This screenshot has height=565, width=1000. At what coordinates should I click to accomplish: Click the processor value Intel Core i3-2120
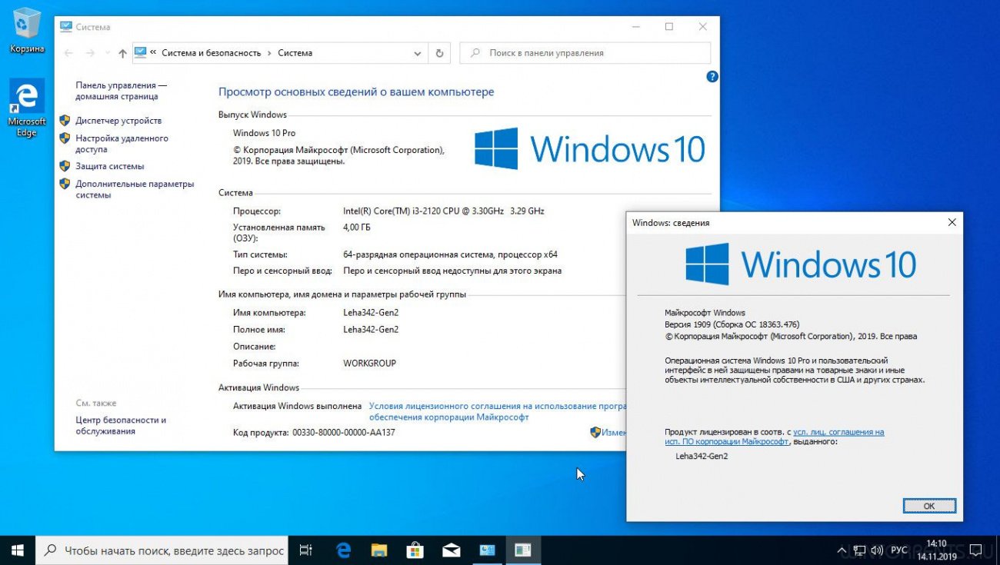pos(444,211)
